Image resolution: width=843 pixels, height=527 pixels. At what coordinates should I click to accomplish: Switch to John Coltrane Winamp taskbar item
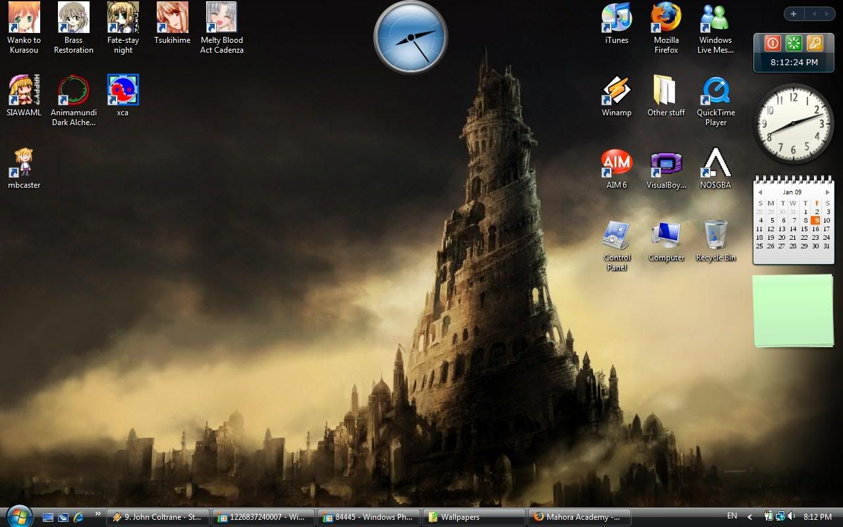point(158,517)
